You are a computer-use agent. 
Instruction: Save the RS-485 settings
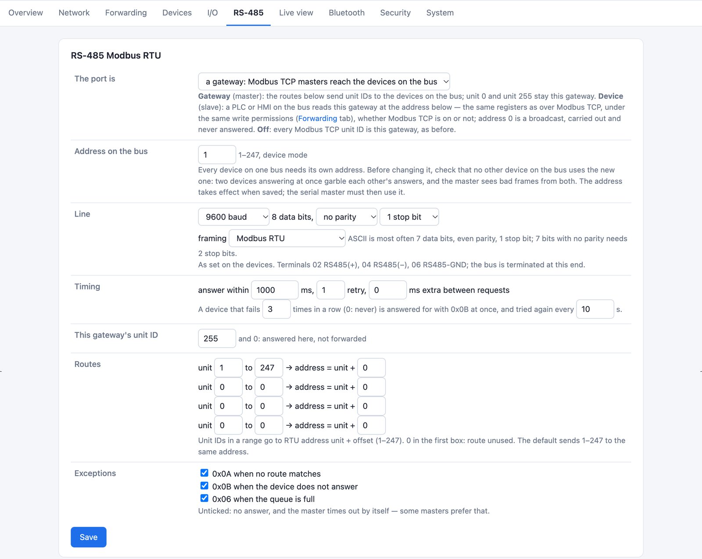(89, 537)
